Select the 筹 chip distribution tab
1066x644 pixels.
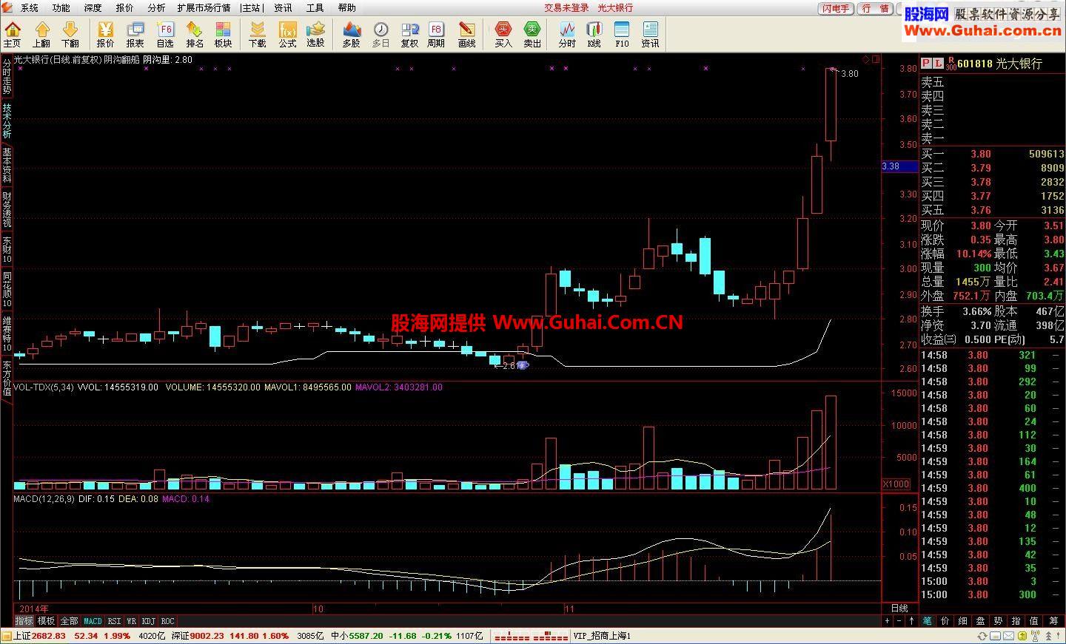1053,621
